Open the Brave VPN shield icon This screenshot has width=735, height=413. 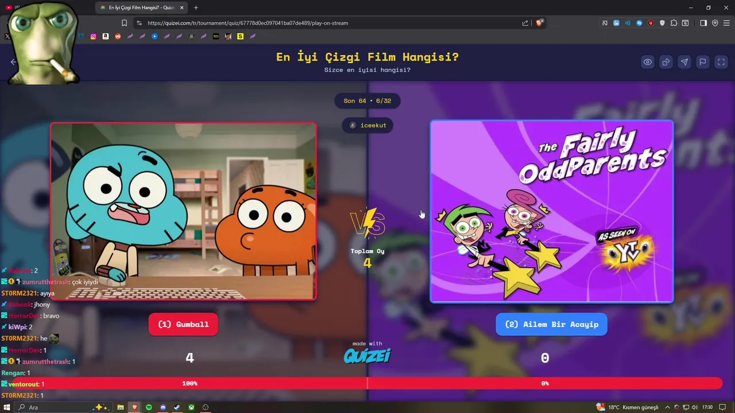715,23
